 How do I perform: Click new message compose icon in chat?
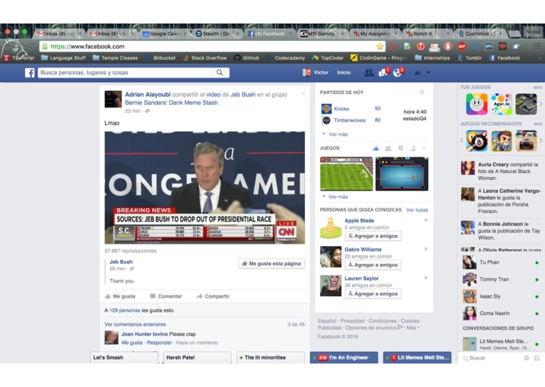[537, 358]
